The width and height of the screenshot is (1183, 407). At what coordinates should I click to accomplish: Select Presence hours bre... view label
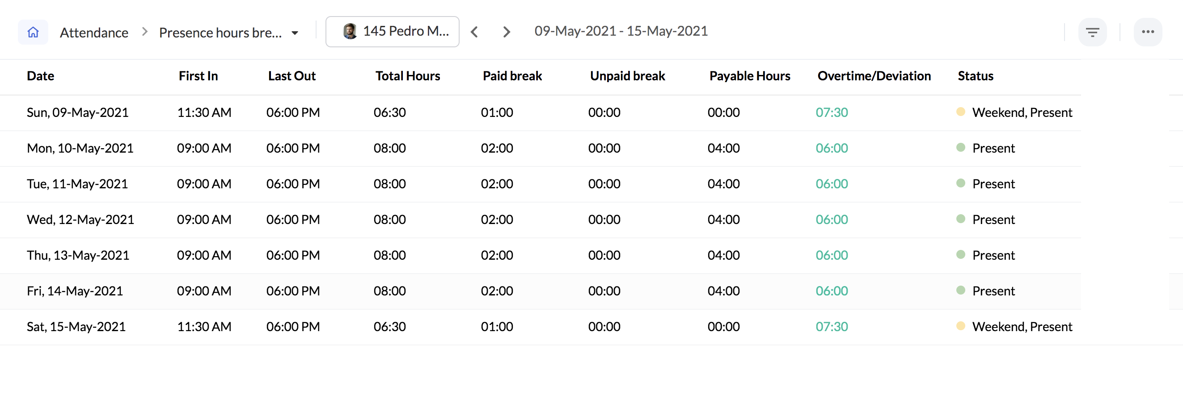coord(220,33)
